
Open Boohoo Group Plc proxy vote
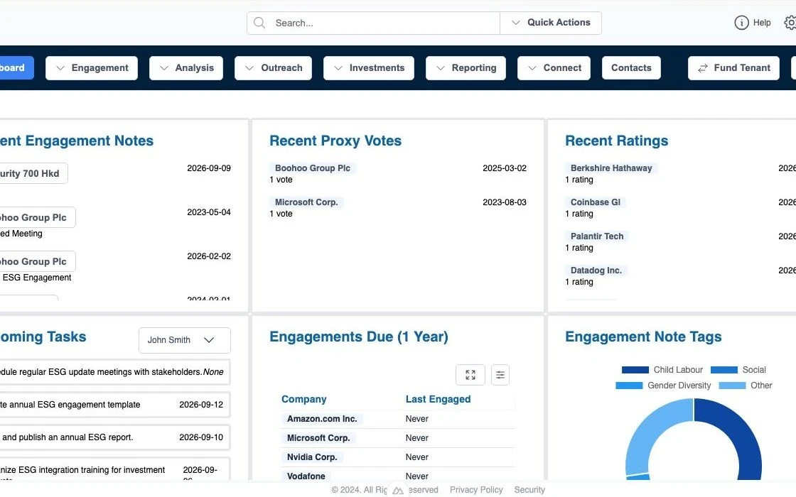(x=312, y=168)
